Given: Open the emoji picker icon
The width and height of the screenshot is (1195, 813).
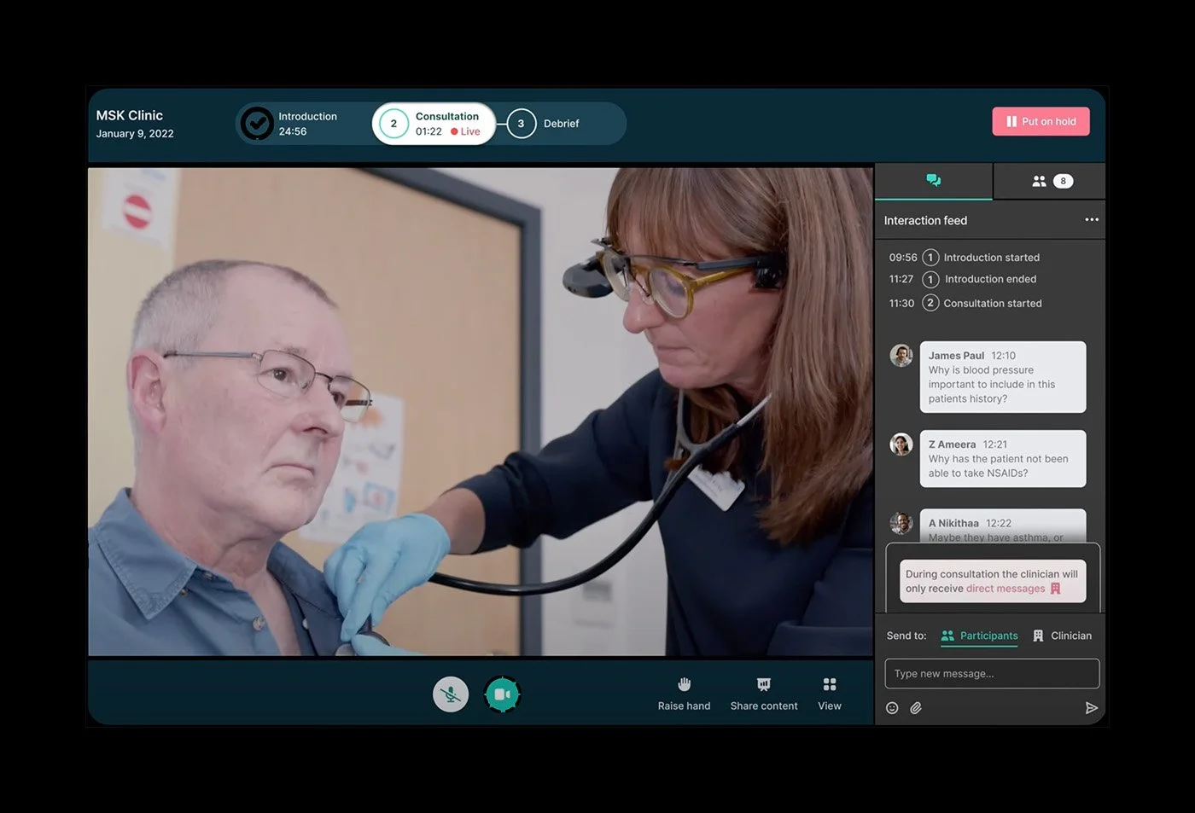Looking at the screenshot, I should coord(892,707).
